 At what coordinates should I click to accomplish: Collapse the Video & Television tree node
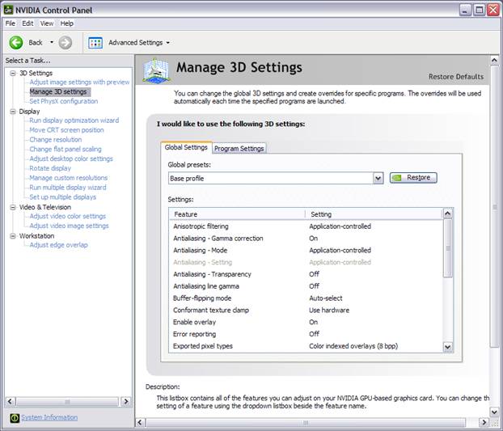pos(13,207)
